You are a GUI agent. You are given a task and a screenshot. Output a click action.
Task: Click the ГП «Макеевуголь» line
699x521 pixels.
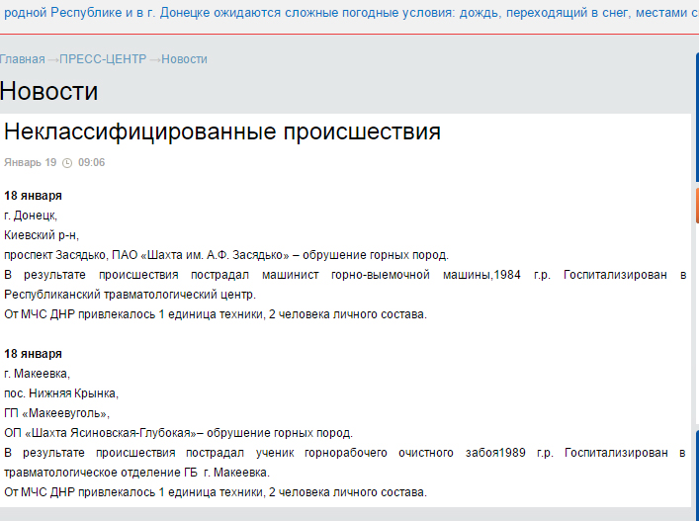click(56, 413)
